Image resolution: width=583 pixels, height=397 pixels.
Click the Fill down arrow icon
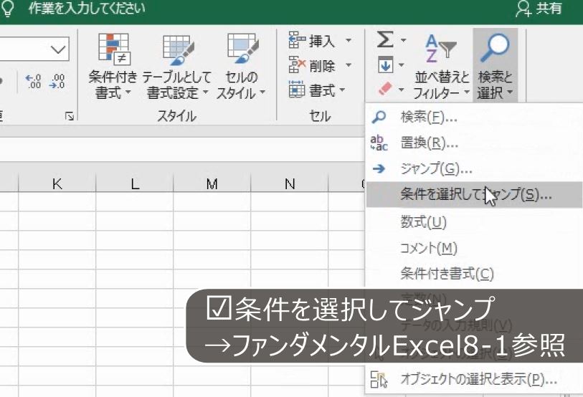click(x=385, y=65)
